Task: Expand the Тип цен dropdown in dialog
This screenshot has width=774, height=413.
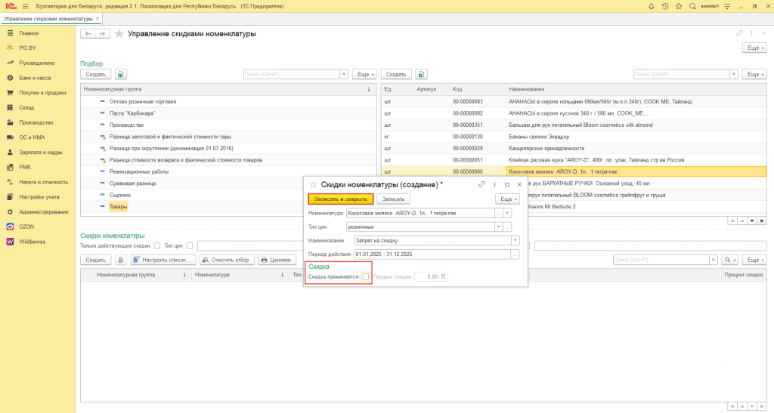Action: pos(499,227)
